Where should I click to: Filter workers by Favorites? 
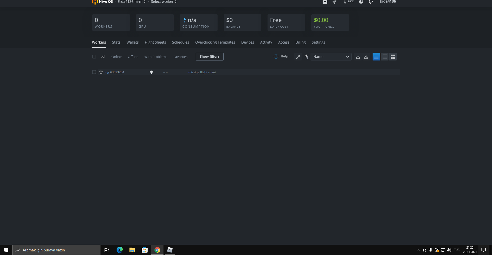click(180, 57)
